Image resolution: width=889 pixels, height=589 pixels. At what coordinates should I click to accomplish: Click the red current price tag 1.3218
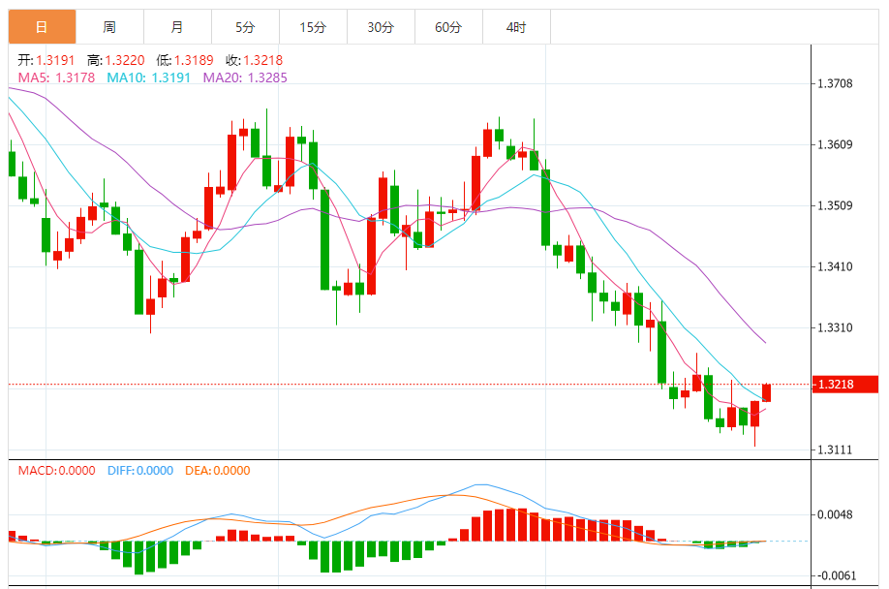click(x=845, y=385)
